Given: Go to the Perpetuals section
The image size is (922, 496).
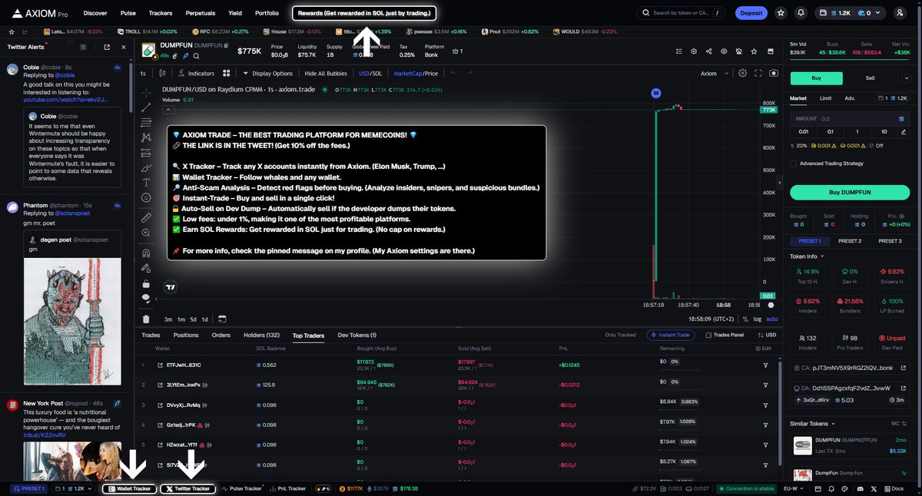Looking at the screenshot, I should (x=201, y=13).
